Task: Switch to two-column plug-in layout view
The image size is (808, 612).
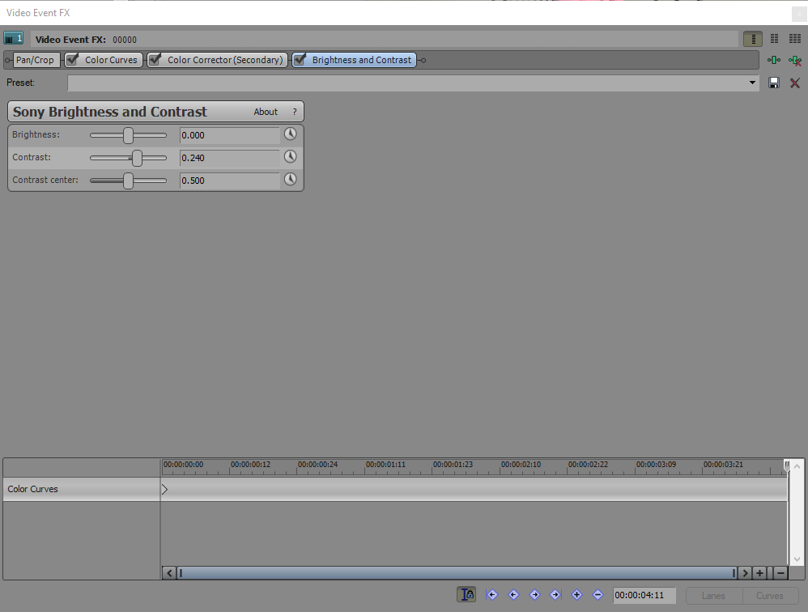Action: pos(774,39)
